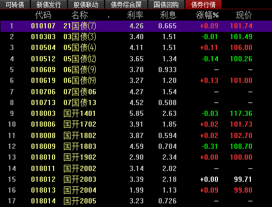This screenshot has width=272, height=207.
Task: Click the 108.70 price of 国开1803
Action: click(241, 146)
